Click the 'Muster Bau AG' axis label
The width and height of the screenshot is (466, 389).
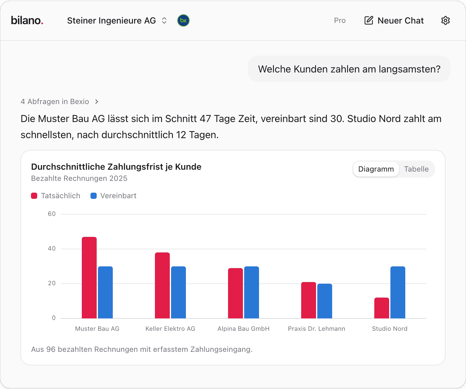(x=97, y=329)
